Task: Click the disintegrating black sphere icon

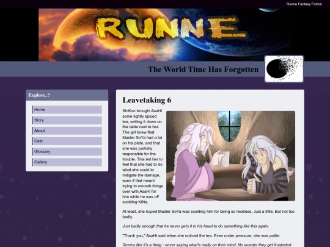Action: 284,69
